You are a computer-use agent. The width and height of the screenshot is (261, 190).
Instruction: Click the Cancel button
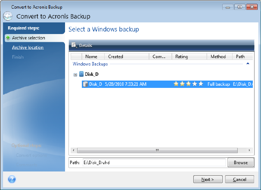click(x=239, y=179)
